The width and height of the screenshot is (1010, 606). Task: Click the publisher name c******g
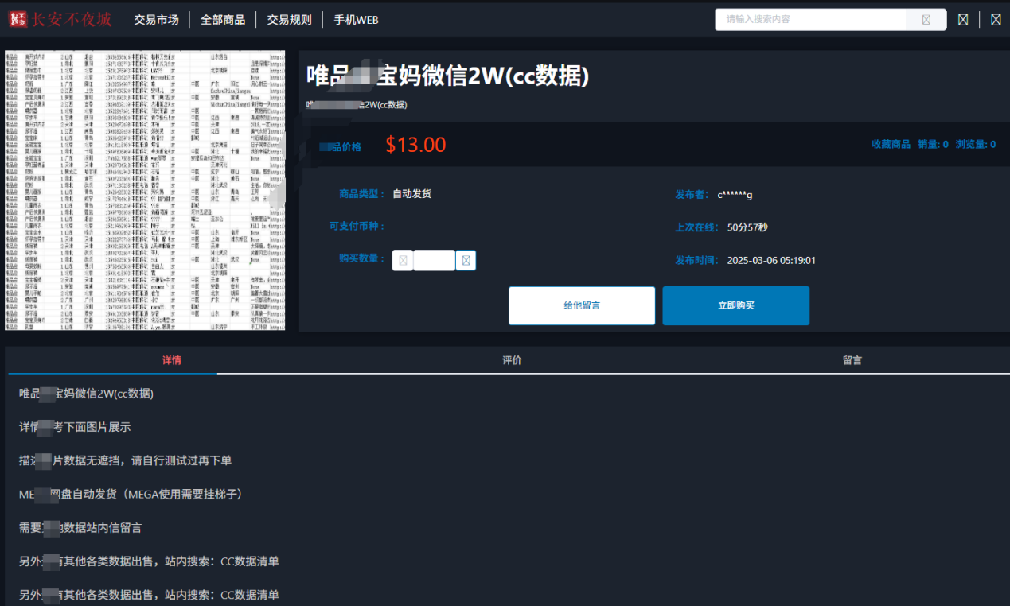pyautogui.click(x=735, y=194)
